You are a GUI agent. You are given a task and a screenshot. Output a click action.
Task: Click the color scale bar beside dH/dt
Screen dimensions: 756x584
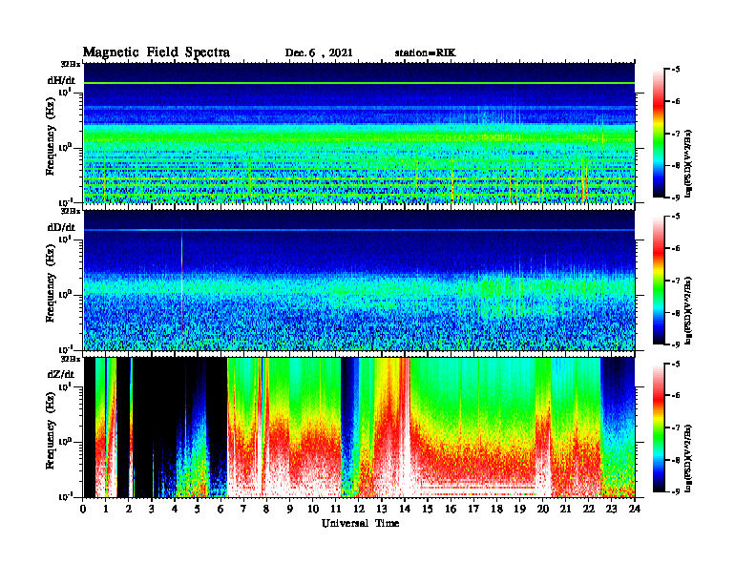(x=659, y=134)
